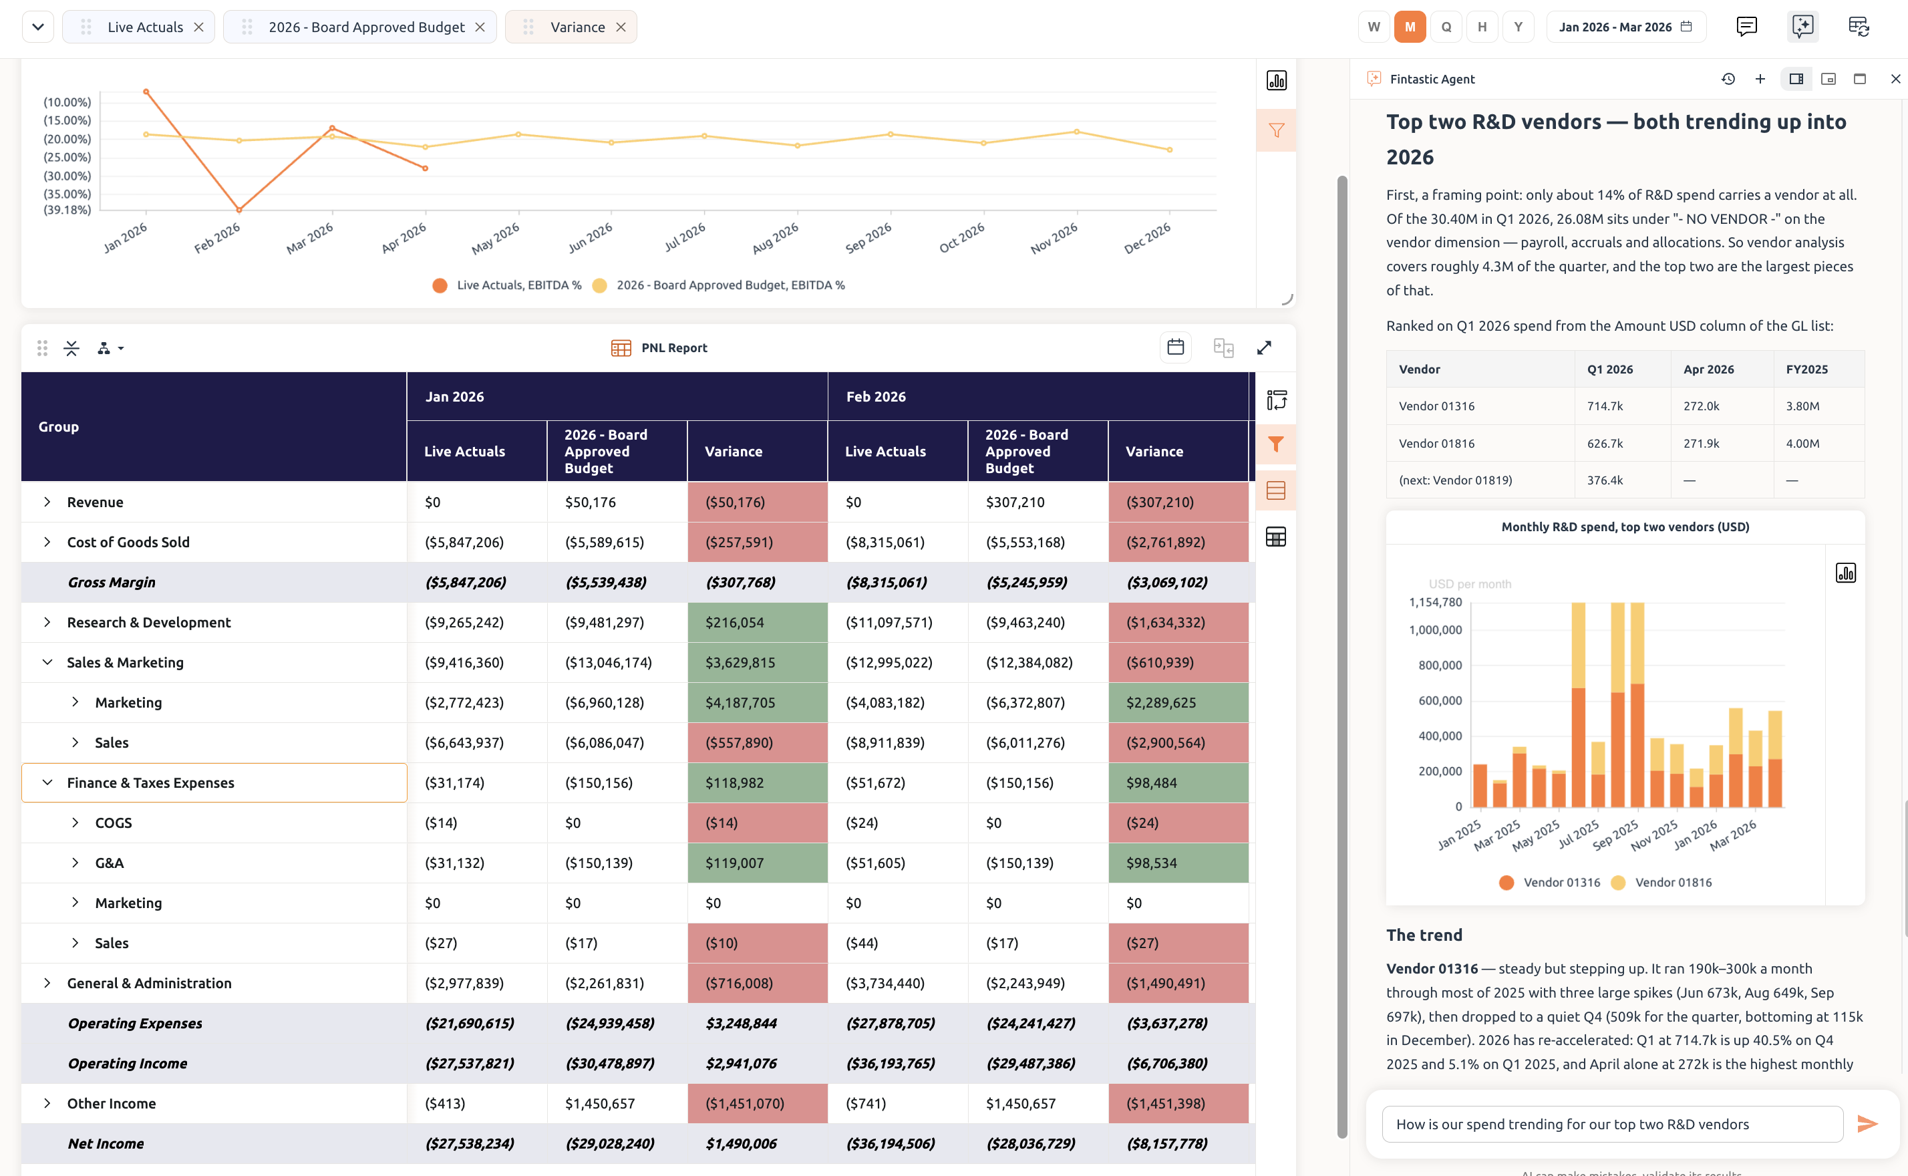Collapse all rows icon in PNL Report

tap(71, 347)
